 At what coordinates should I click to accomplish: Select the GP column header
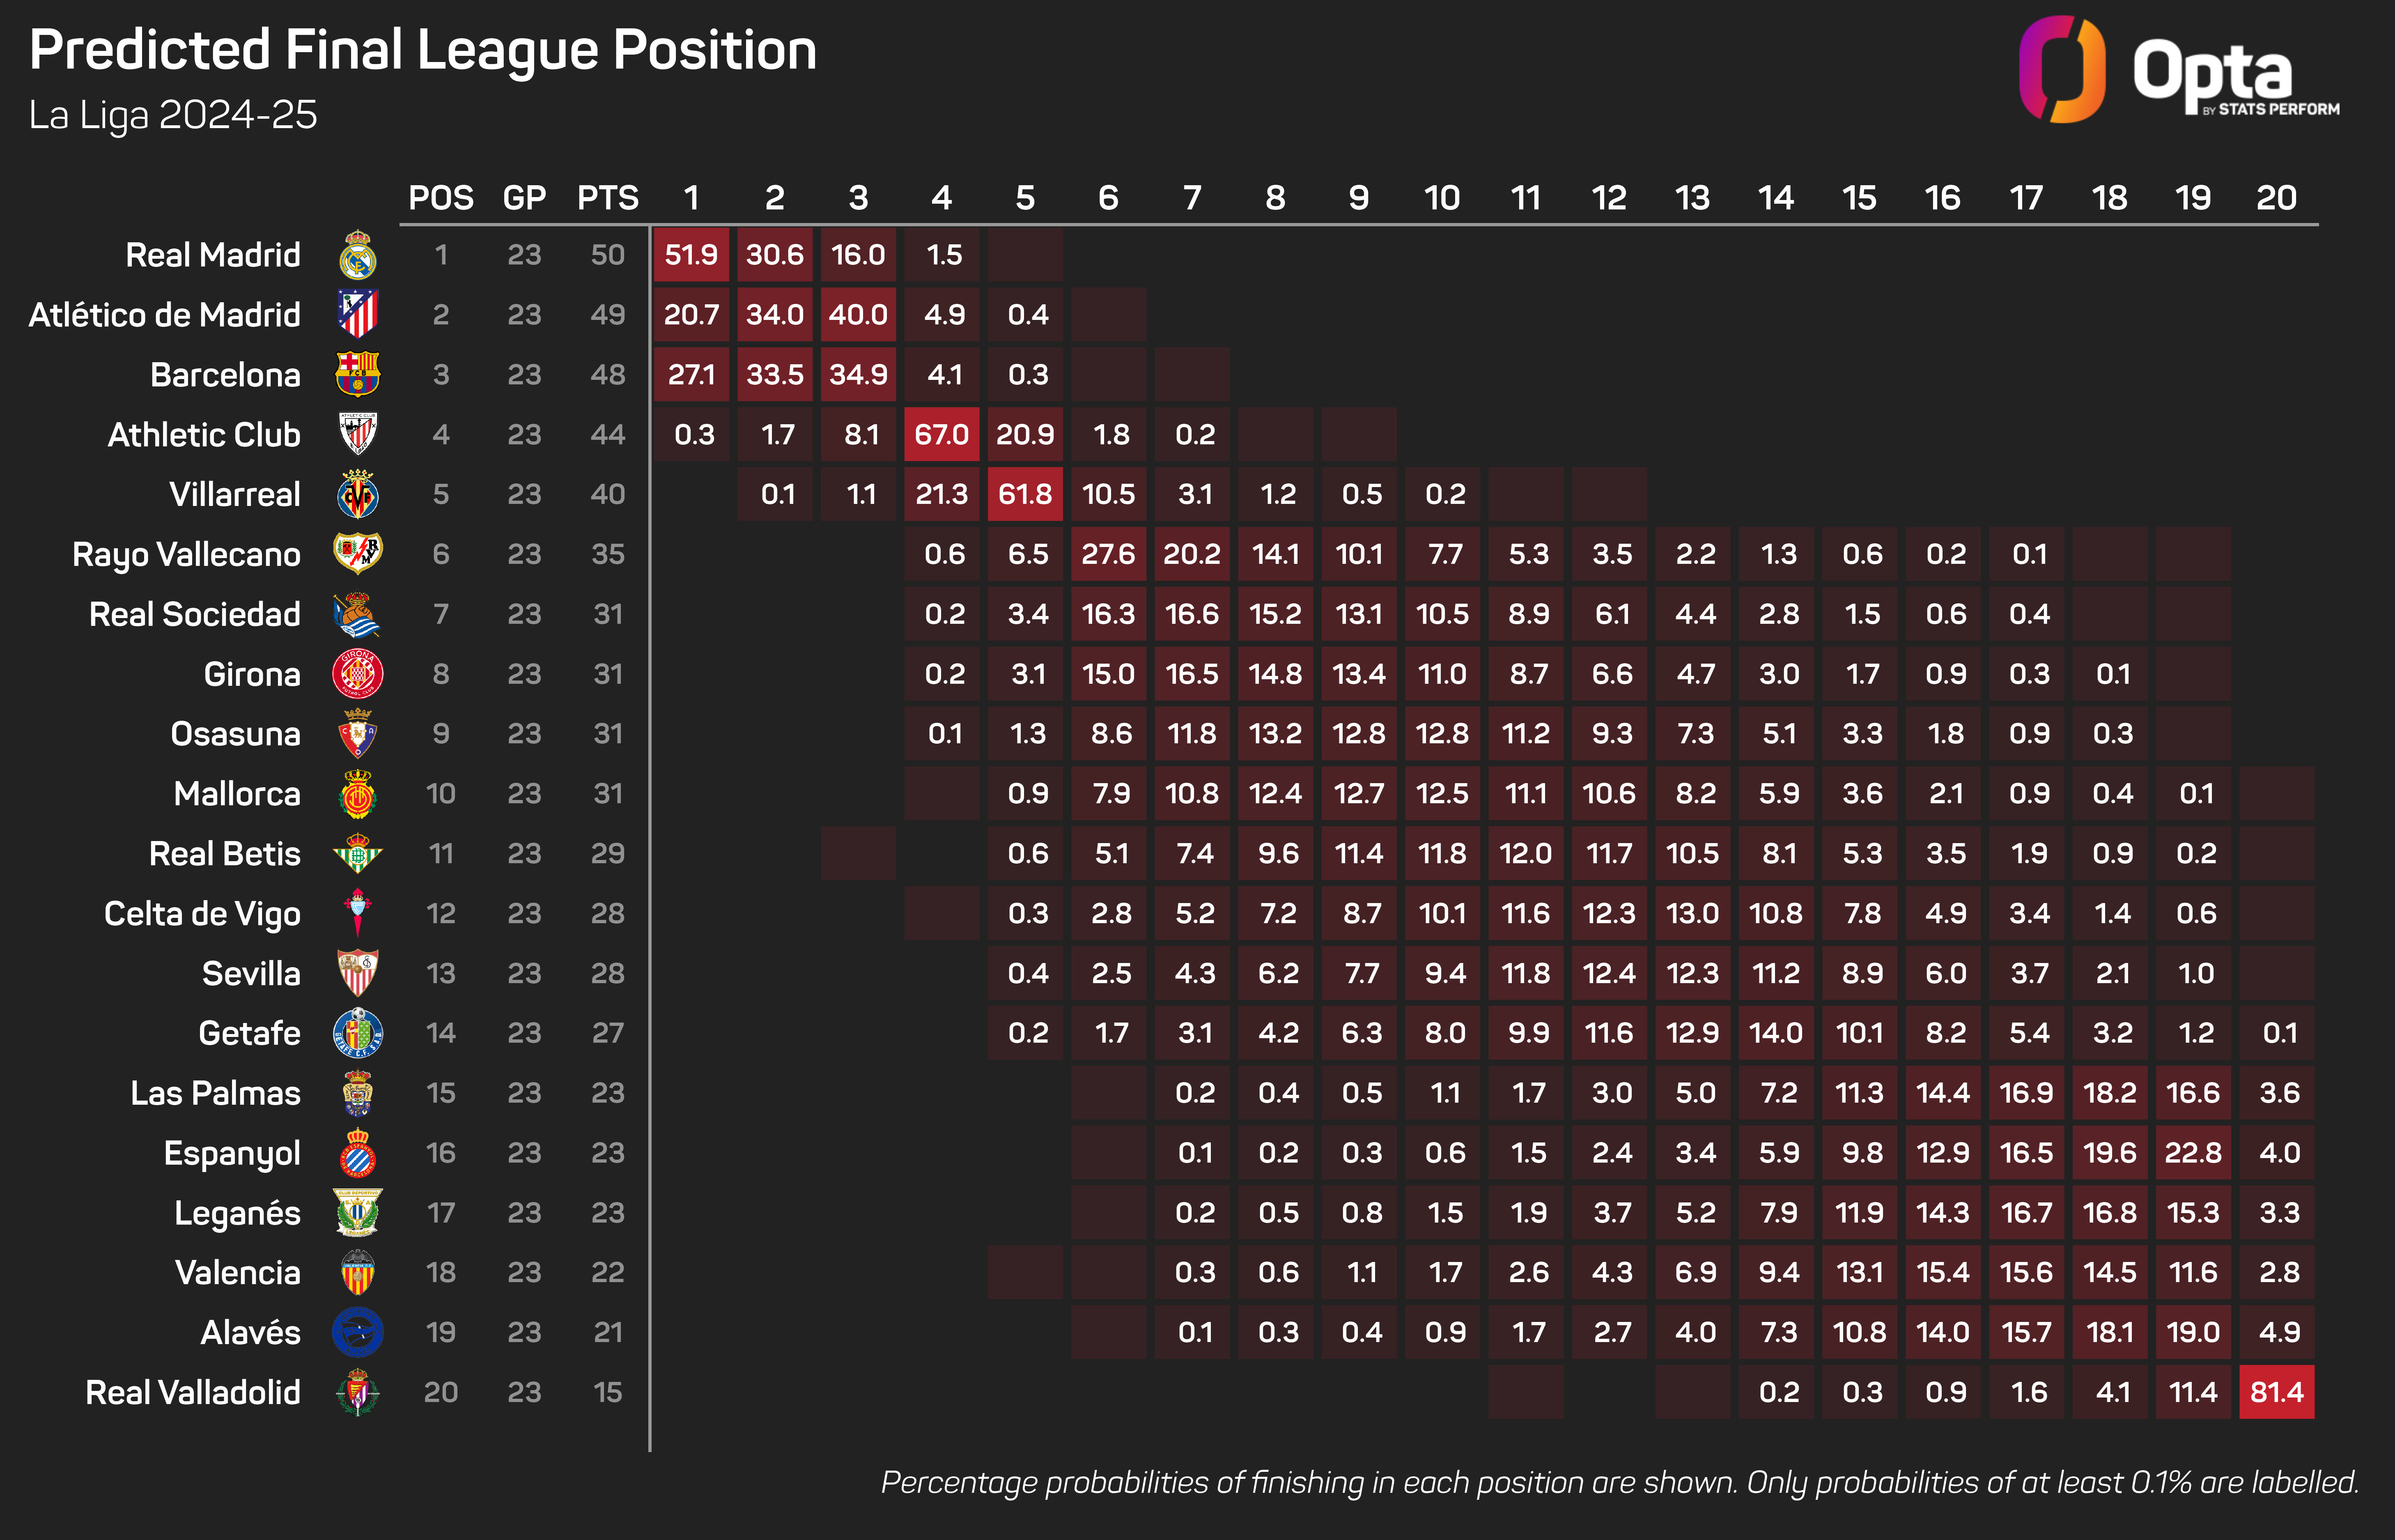524,198
